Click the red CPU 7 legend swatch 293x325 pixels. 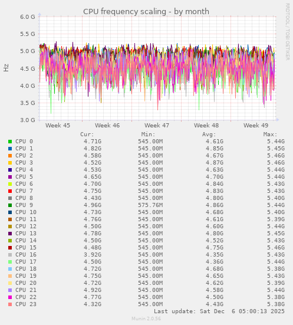10,191
